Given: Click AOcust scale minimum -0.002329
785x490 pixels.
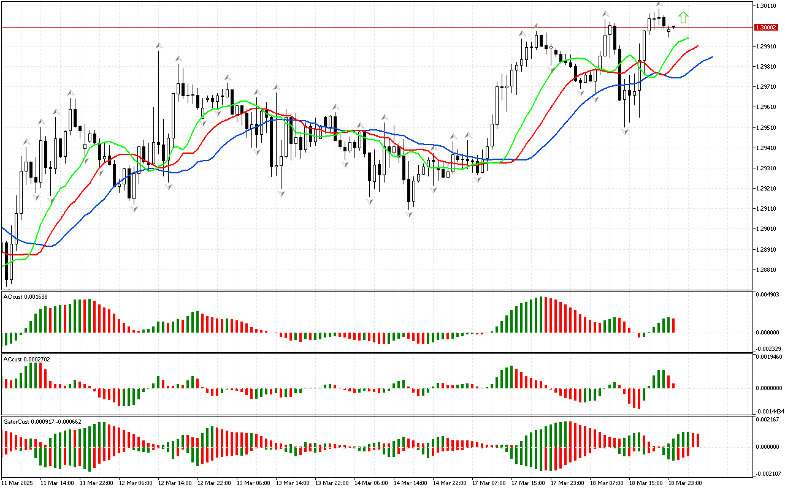Looking at the screenshot, I should [x=767, y=349].
